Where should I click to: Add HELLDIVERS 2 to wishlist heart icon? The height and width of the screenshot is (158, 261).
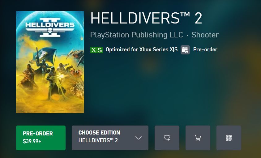point(167,138)
